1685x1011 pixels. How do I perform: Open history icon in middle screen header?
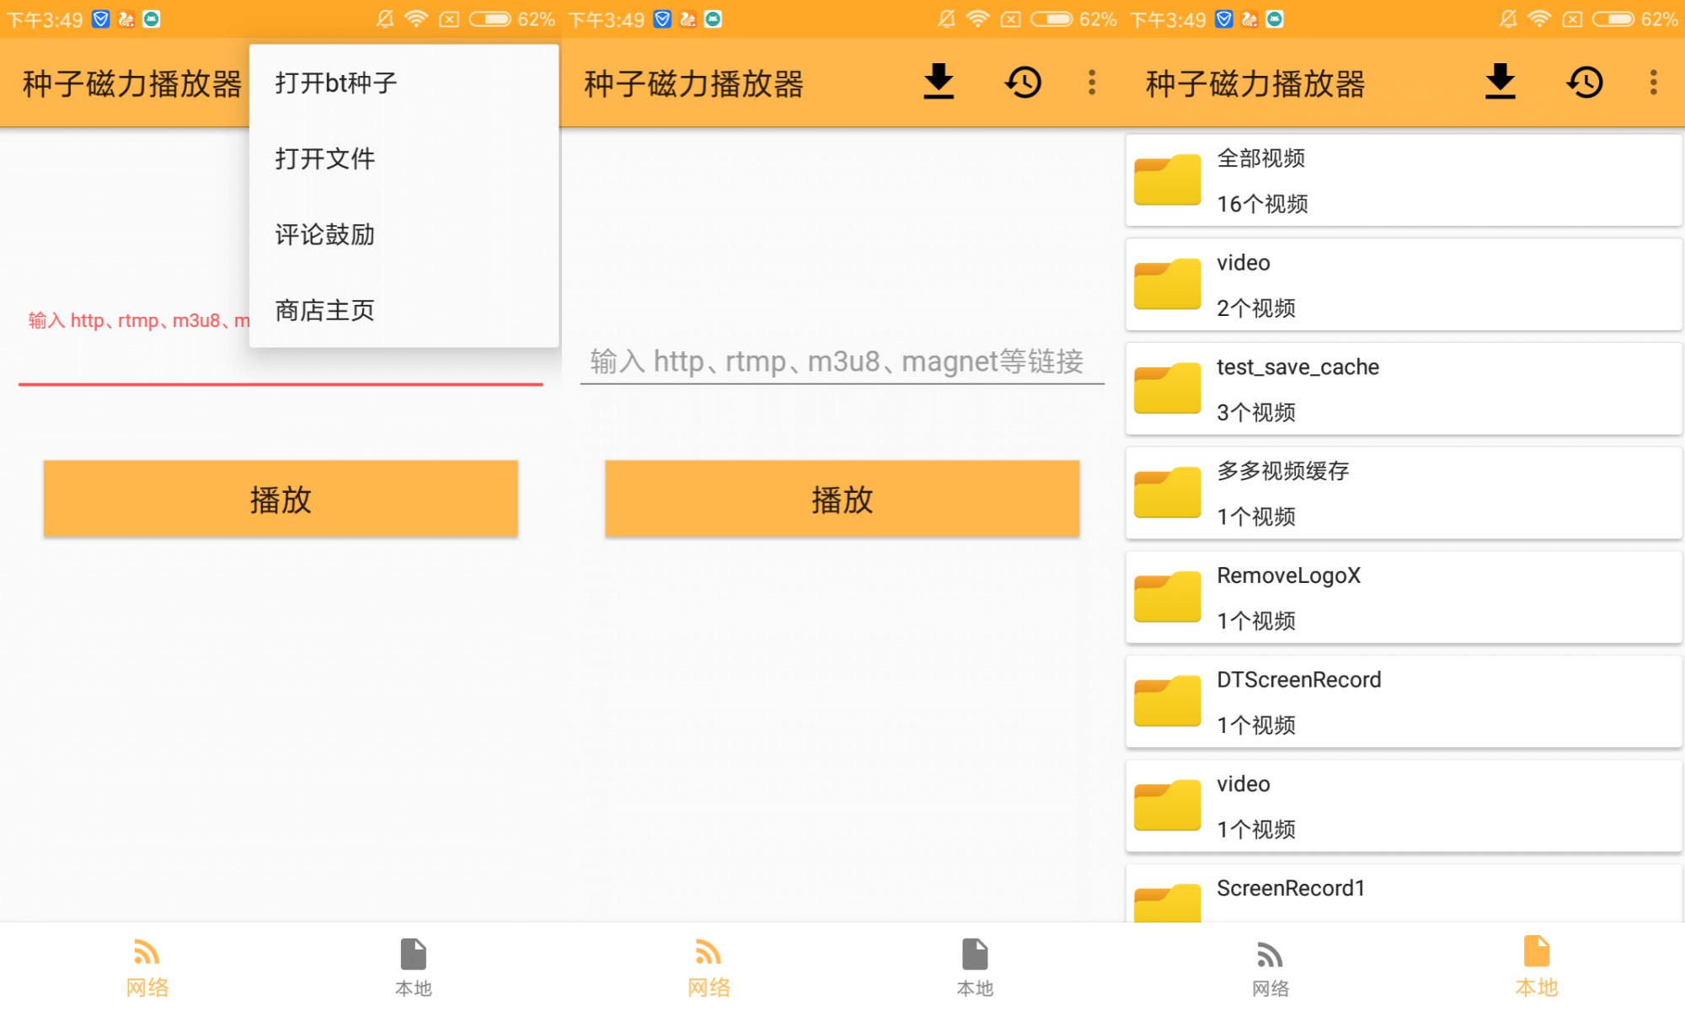click(x=1023, y=82)
